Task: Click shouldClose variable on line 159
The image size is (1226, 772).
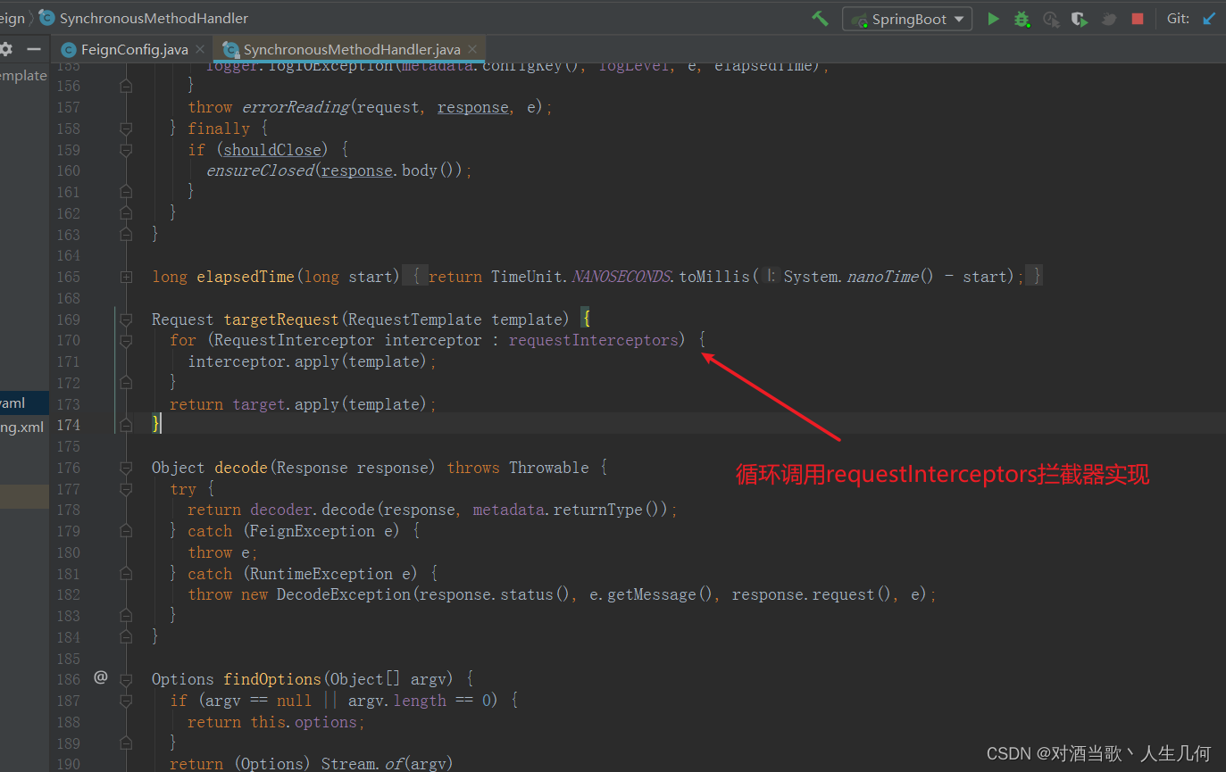Action: point(272,150)
